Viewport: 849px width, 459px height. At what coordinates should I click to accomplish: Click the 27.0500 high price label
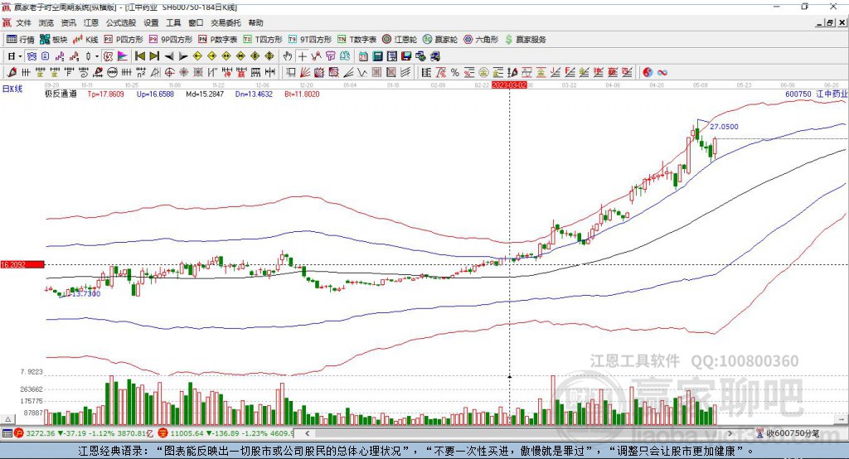[x=724, y=127]
